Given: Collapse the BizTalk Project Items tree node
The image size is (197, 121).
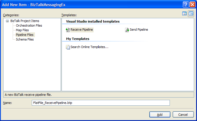Looking at the screenshot, I should pyautogui.click(x=7, y=21).
